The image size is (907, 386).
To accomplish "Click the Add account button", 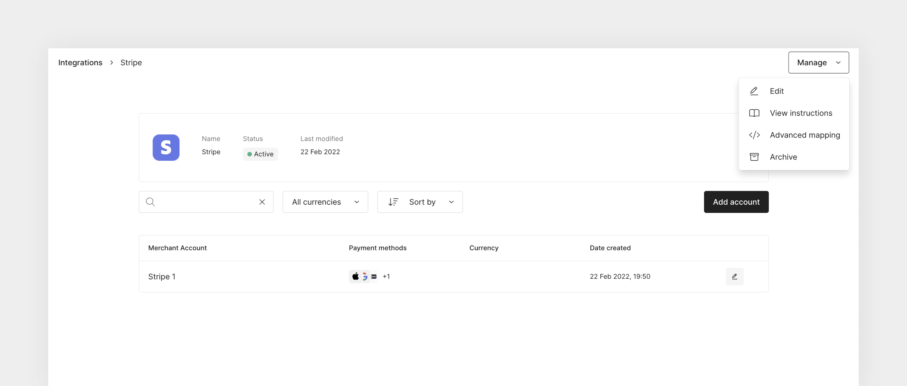I will point(736,202).
